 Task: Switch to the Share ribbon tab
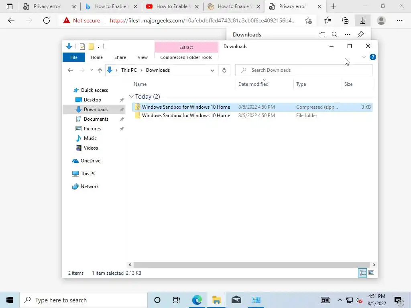pyautogui.click(x=120, y=57)
